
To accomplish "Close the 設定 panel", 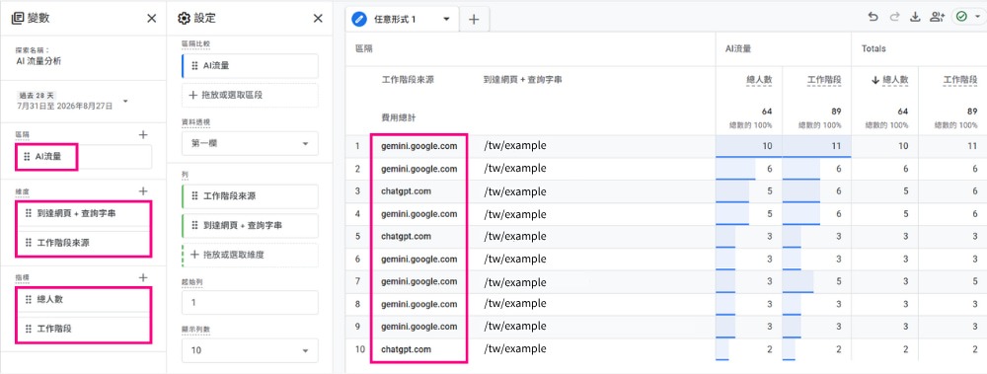I will 318,19.
